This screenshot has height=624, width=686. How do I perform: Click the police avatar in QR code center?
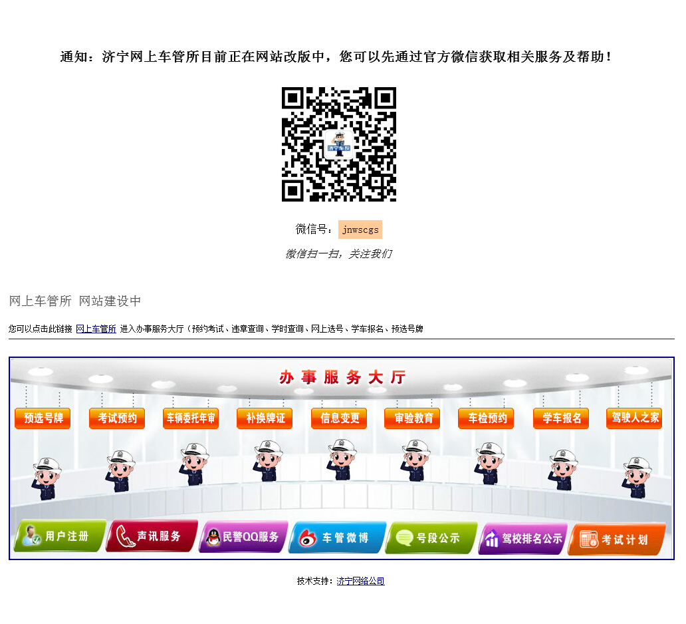coord(339,144)
